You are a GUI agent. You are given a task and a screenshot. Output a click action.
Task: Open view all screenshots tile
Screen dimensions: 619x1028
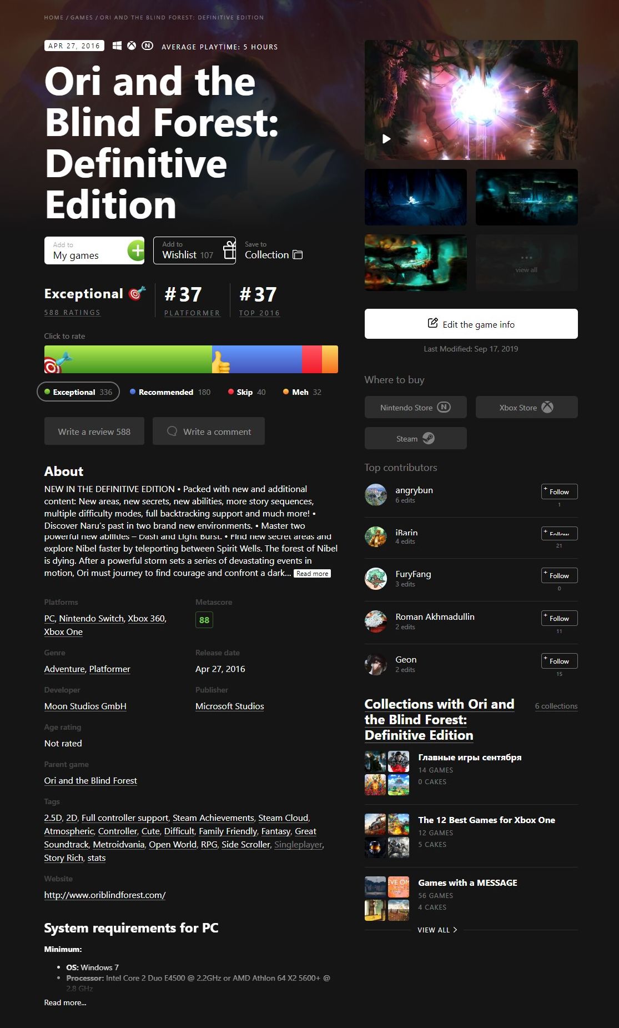coord(526,262)
